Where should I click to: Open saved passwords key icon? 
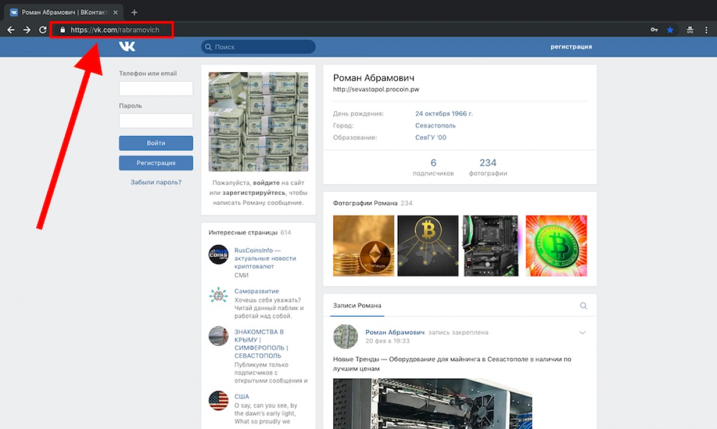(654, 30)
